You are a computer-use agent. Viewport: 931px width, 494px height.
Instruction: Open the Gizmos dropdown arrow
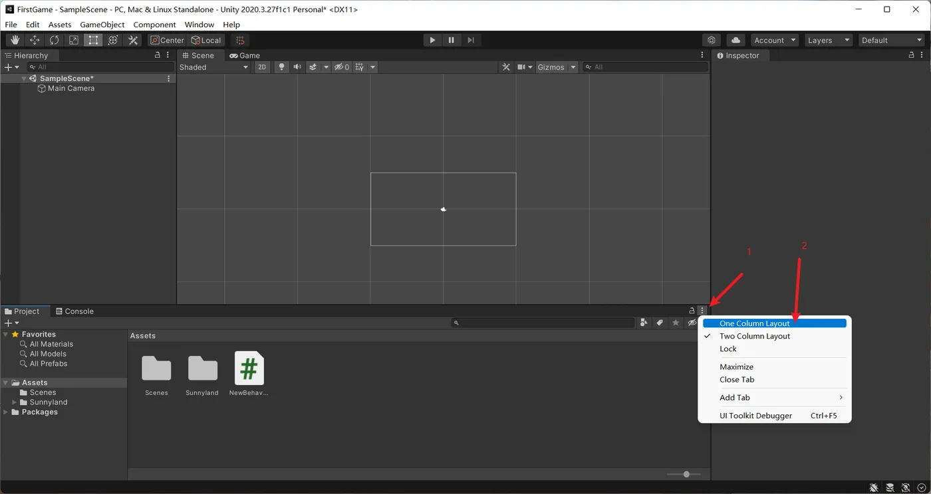point(573,67)
